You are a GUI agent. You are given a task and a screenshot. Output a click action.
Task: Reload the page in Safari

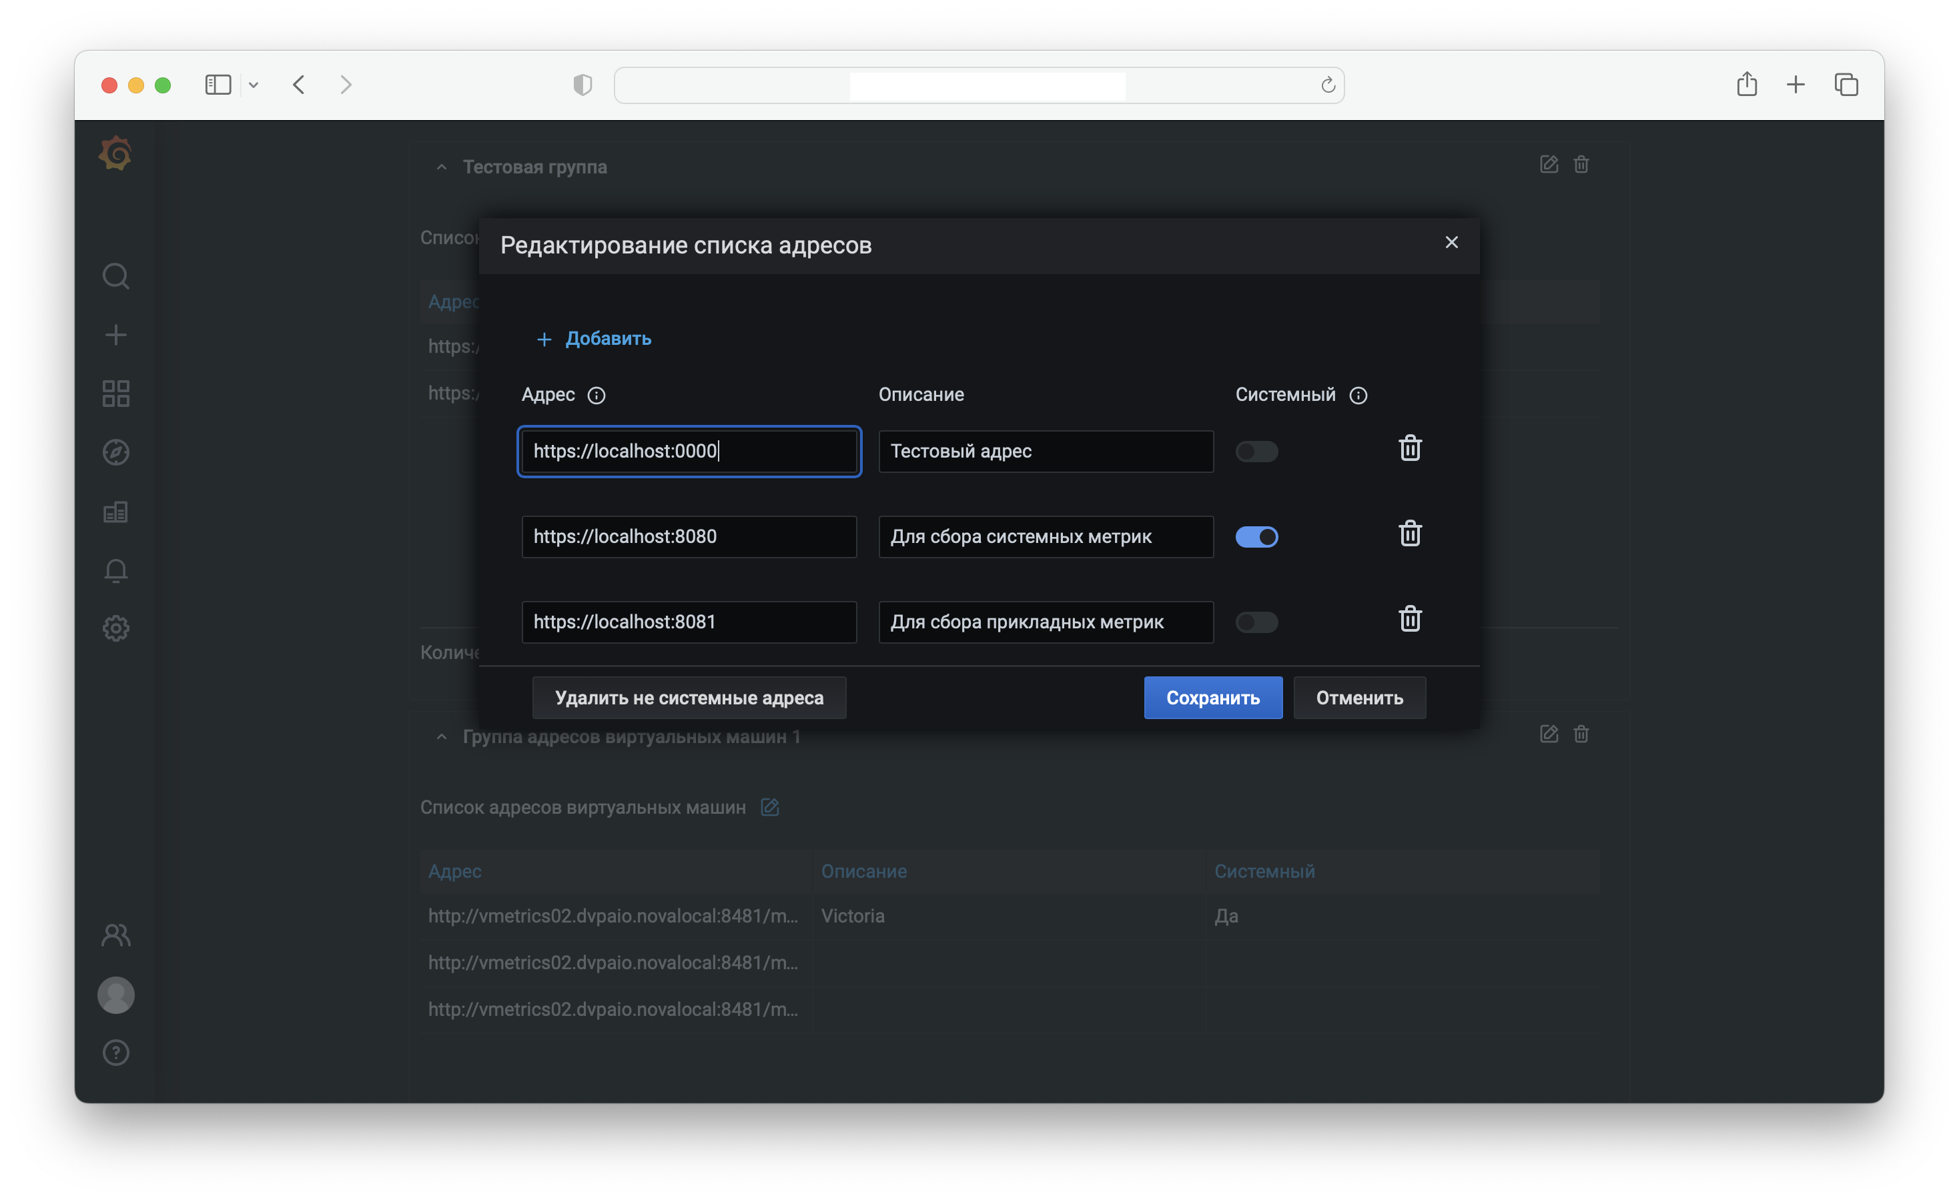pos(1328,85)
